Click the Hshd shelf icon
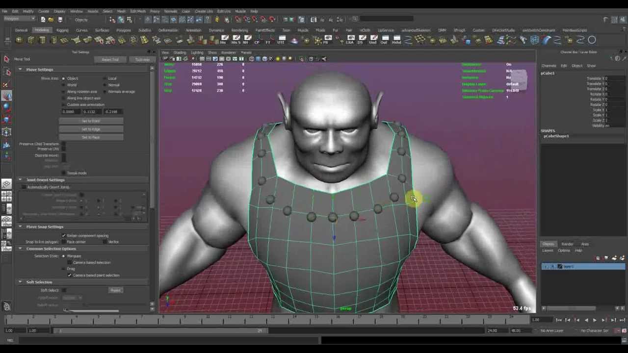The width and height of the screenshot is (628, 353). (x=396, y=40)
